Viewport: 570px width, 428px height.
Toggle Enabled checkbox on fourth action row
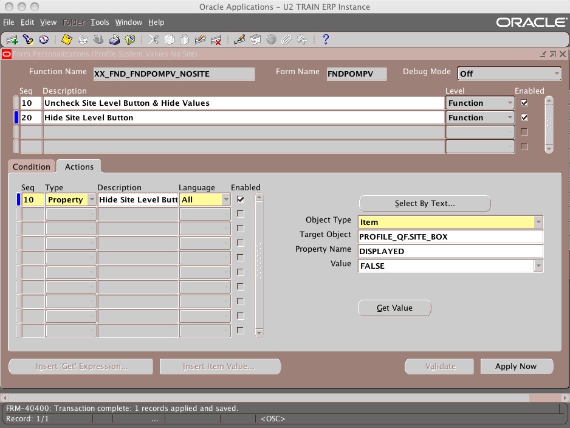click(240, 243)
